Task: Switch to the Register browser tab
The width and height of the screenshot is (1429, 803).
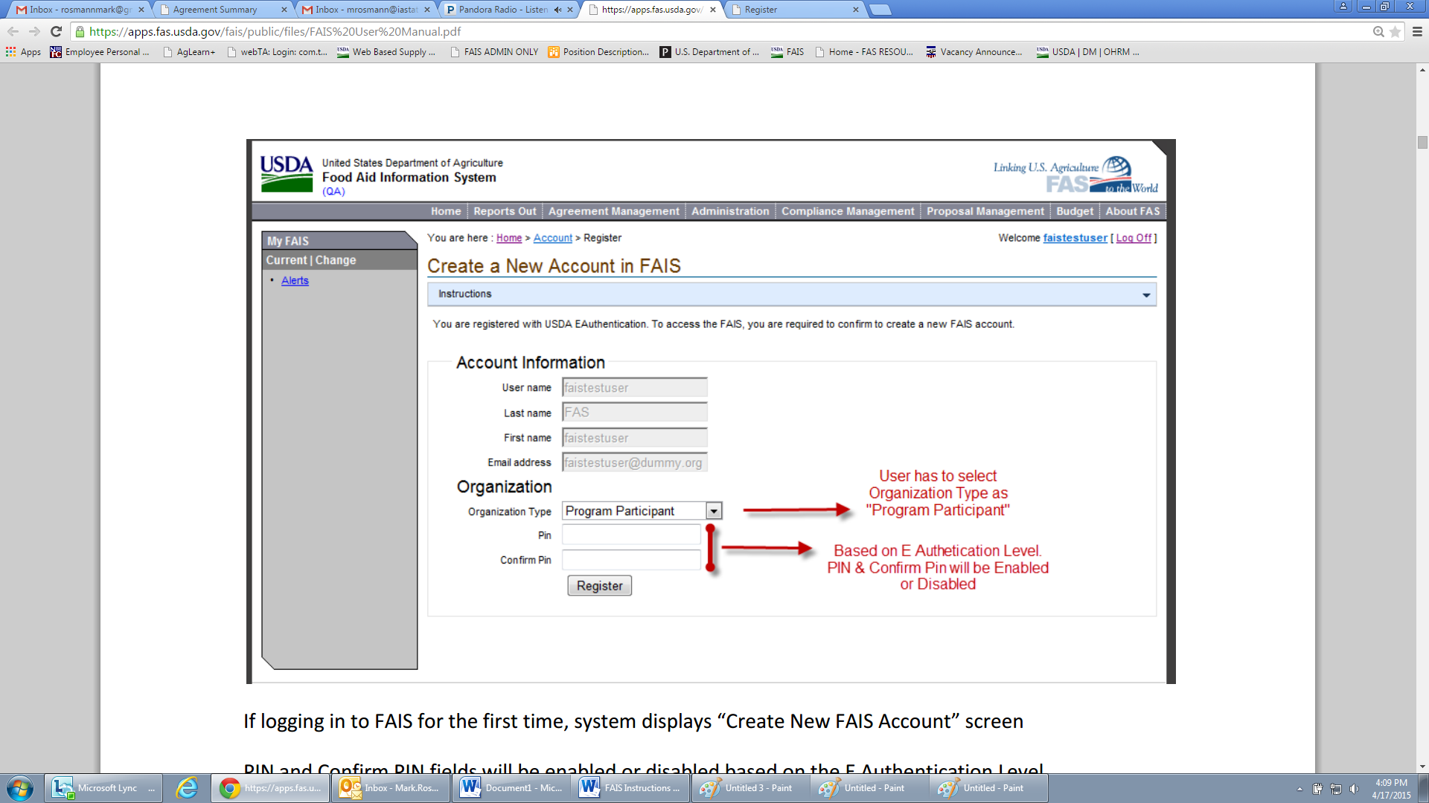Action: point(761,10)
